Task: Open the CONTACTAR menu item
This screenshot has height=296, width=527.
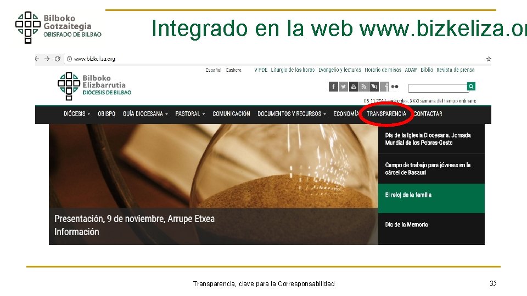Action: 428,114
